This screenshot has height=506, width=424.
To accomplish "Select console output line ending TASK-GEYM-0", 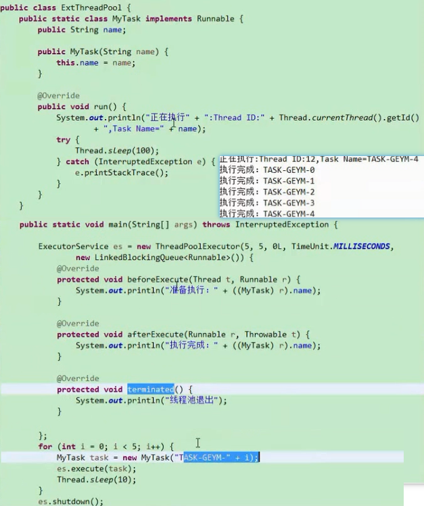I will (267, 170).
